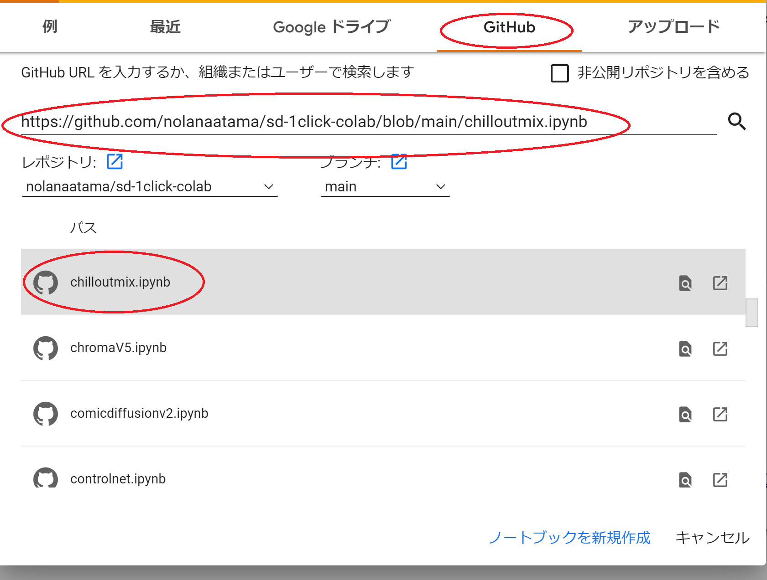Switch to the 例 tab
Screen dimensions: 767x580
click(x=50, y=26)
